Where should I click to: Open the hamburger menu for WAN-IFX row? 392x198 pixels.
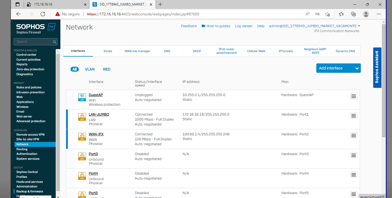click(x=353, y=136)
